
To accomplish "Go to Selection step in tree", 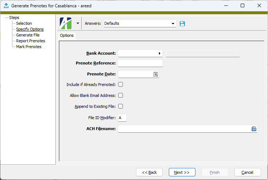I will pos(24,23).
